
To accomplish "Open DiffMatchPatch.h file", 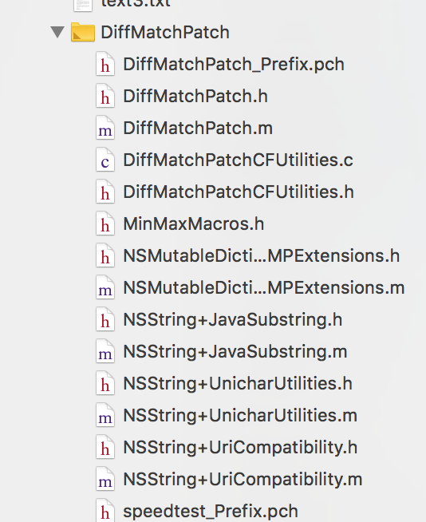I will [195, 97].
